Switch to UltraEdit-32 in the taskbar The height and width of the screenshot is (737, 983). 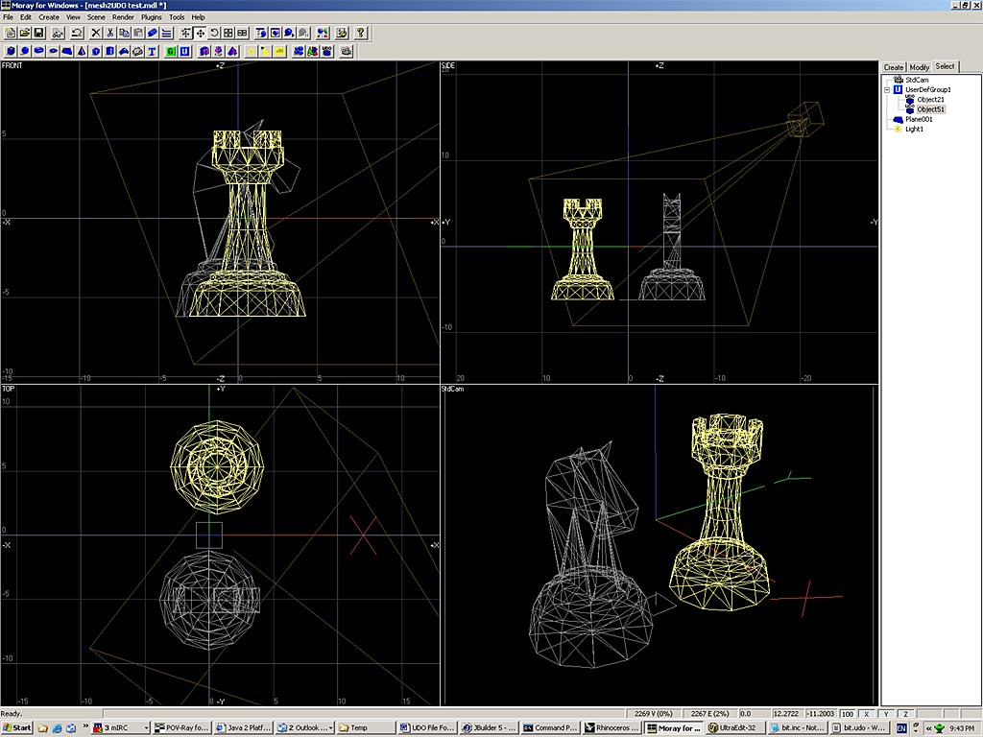734,728
